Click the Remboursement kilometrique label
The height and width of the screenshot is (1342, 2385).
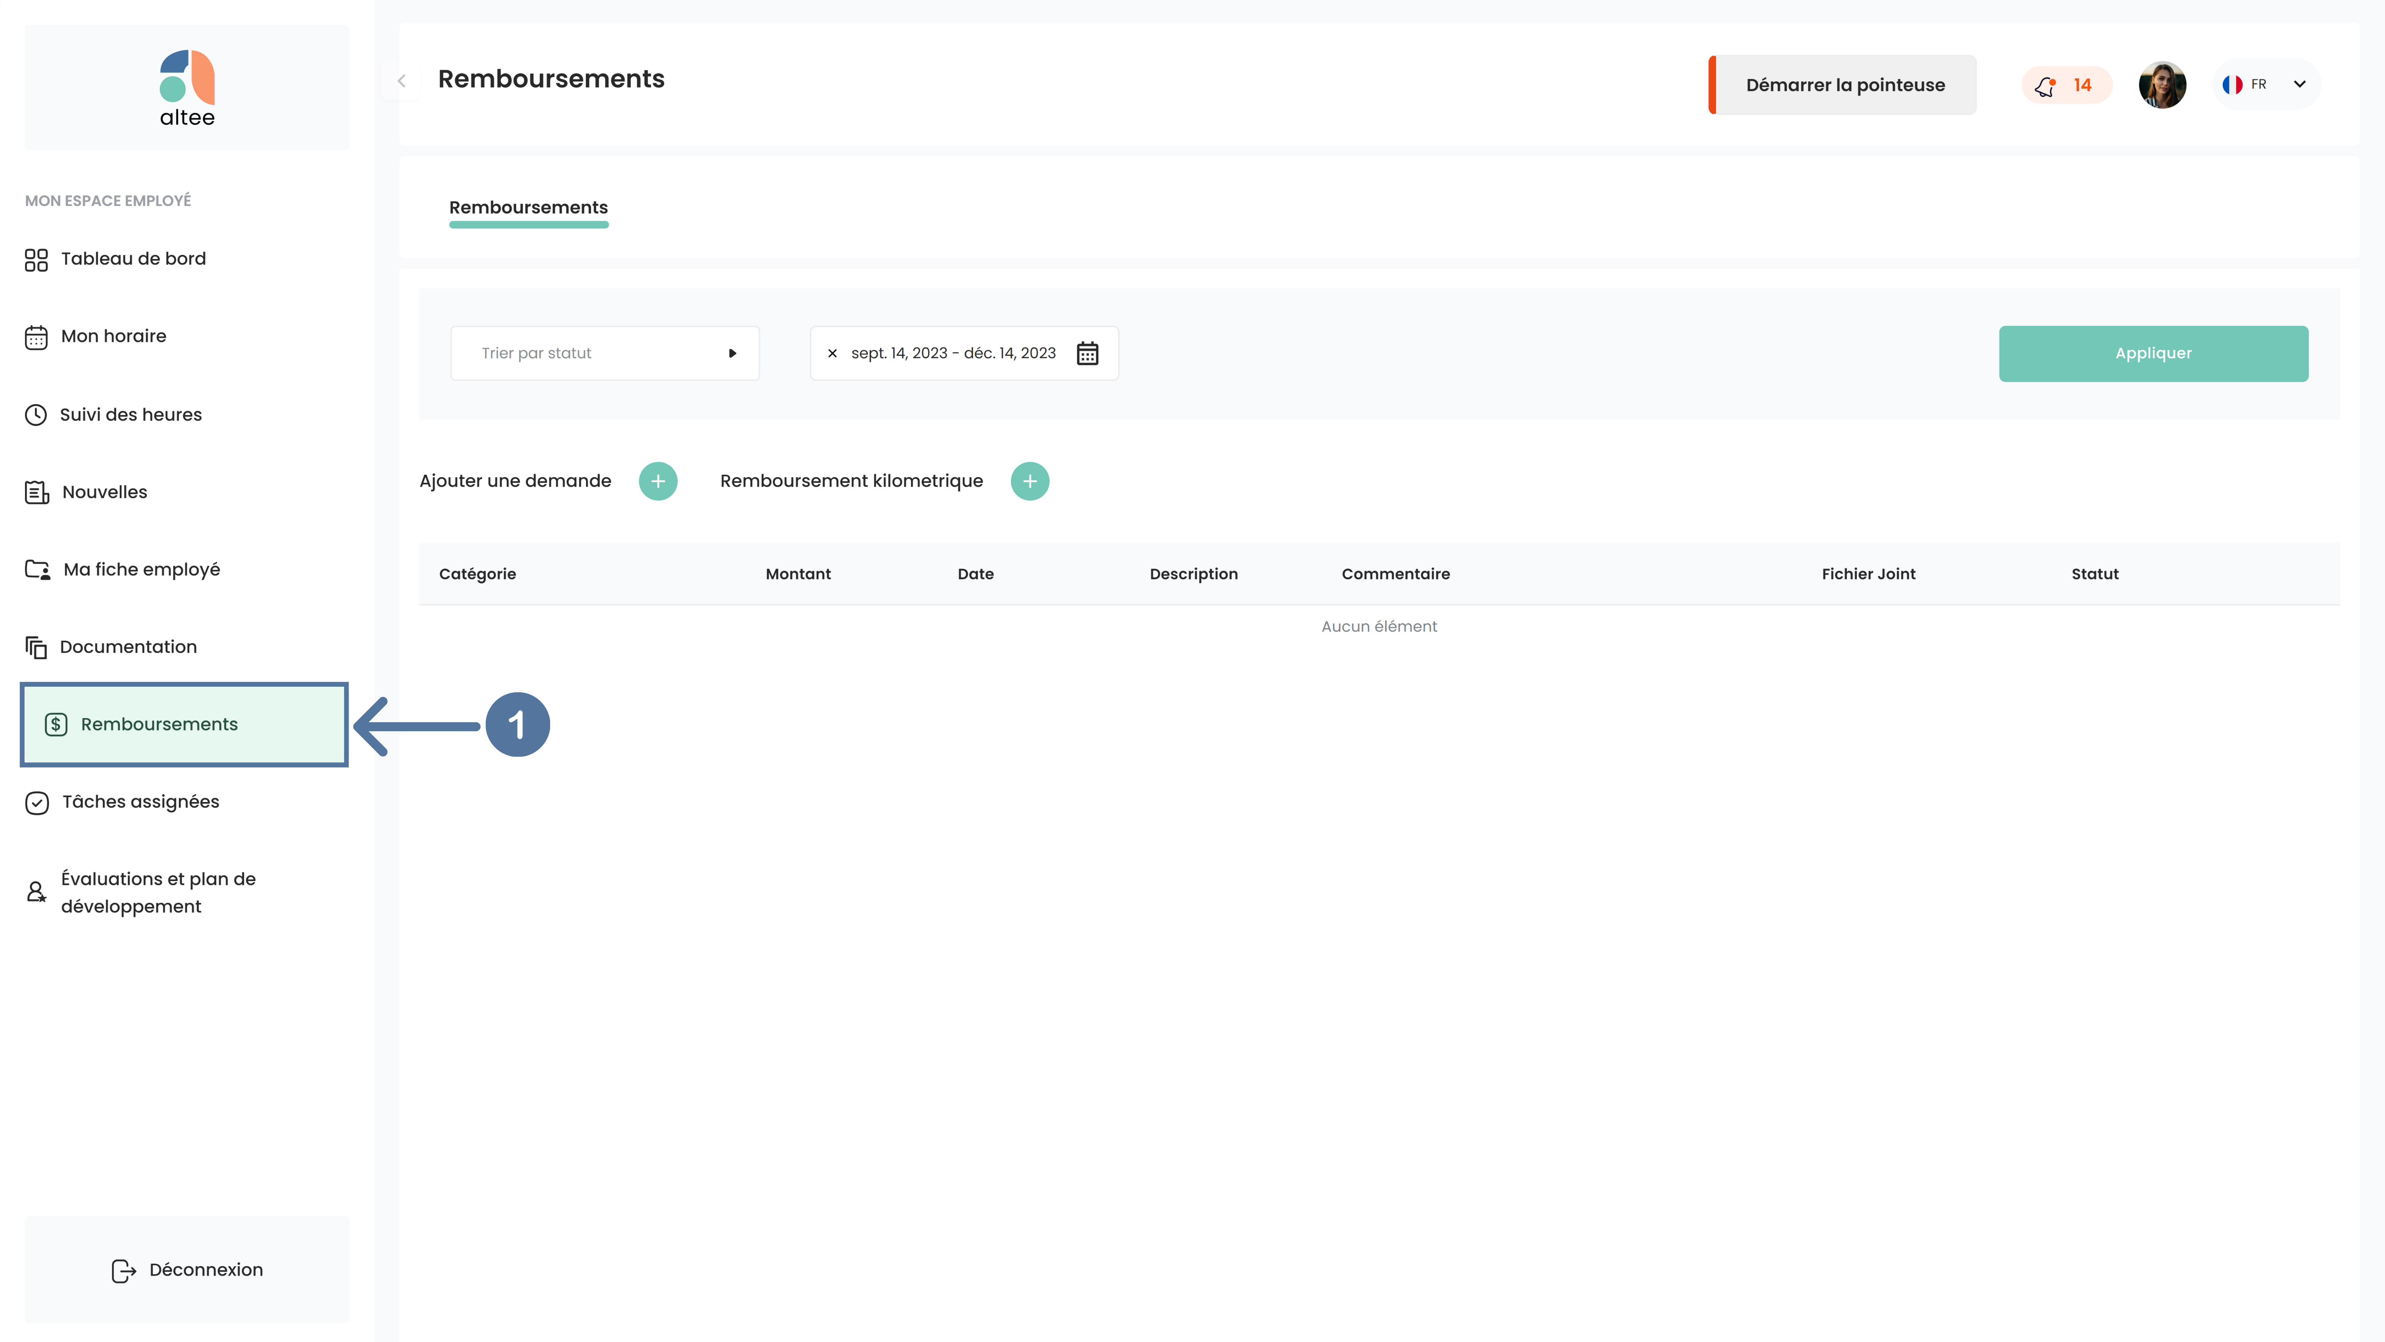pyautogui.click(x=852, y=481)
